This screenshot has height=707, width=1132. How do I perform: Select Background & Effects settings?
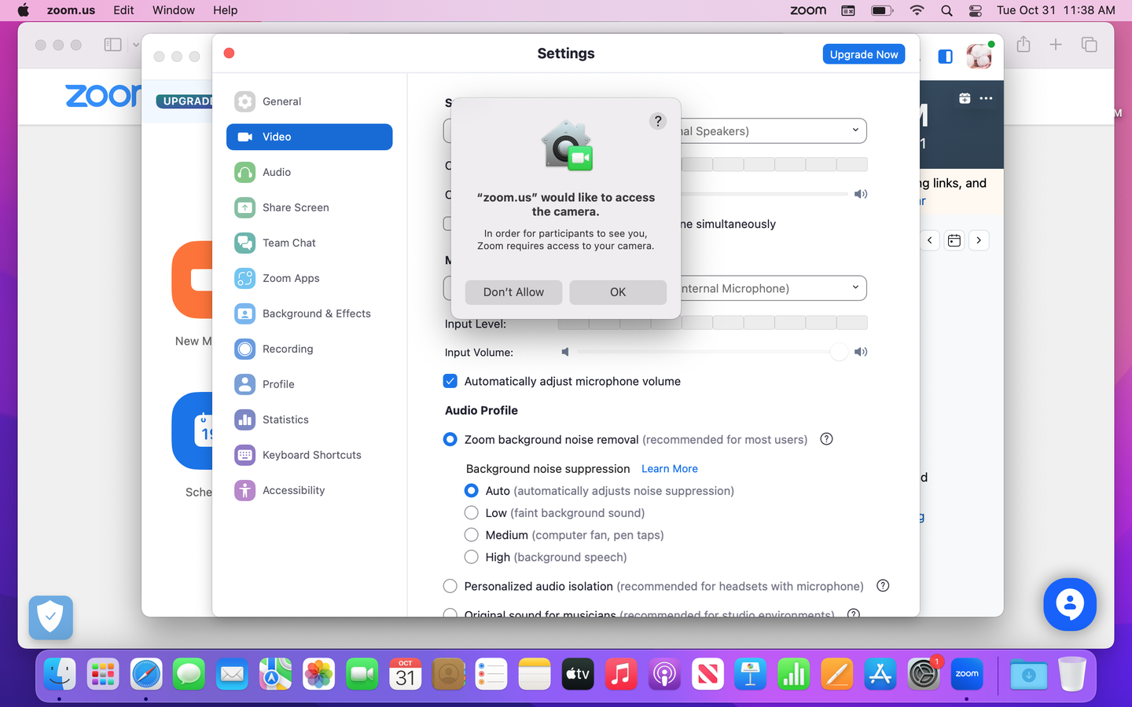[316, 313]
